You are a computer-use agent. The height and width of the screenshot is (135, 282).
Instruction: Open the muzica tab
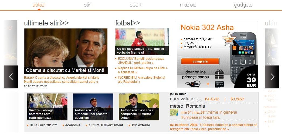click(188, 5)
